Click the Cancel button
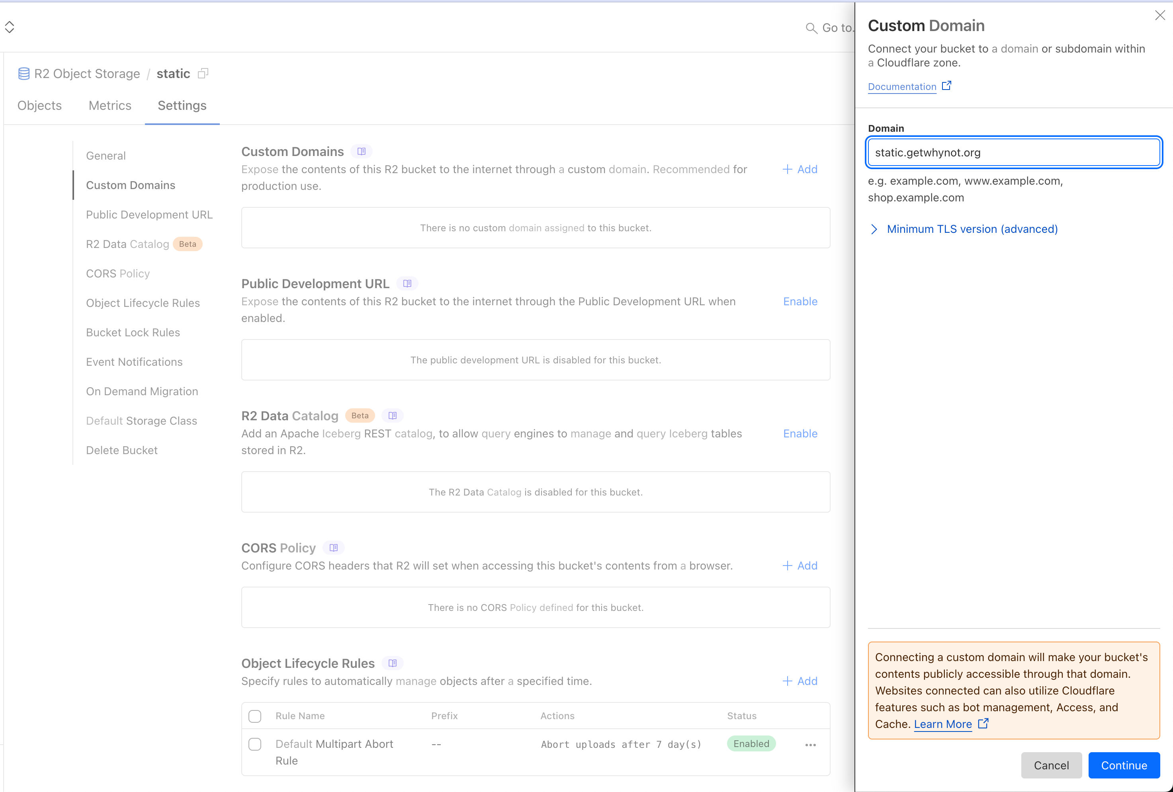Screen dimensions: 1173x792 [1051, 765]
